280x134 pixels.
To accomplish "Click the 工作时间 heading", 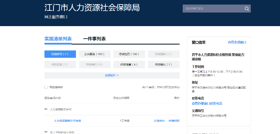I will 198,67.
